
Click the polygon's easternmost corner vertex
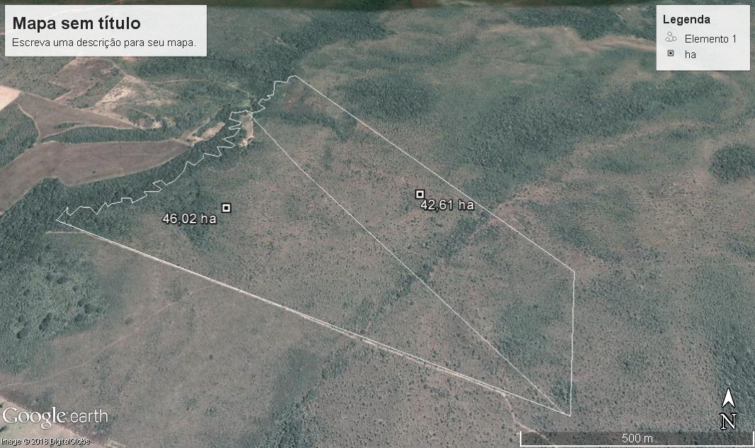point(574,270)
